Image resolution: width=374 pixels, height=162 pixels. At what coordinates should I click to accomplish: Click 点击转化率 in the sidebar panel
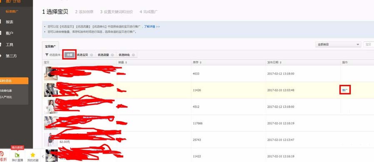[6, 91]
